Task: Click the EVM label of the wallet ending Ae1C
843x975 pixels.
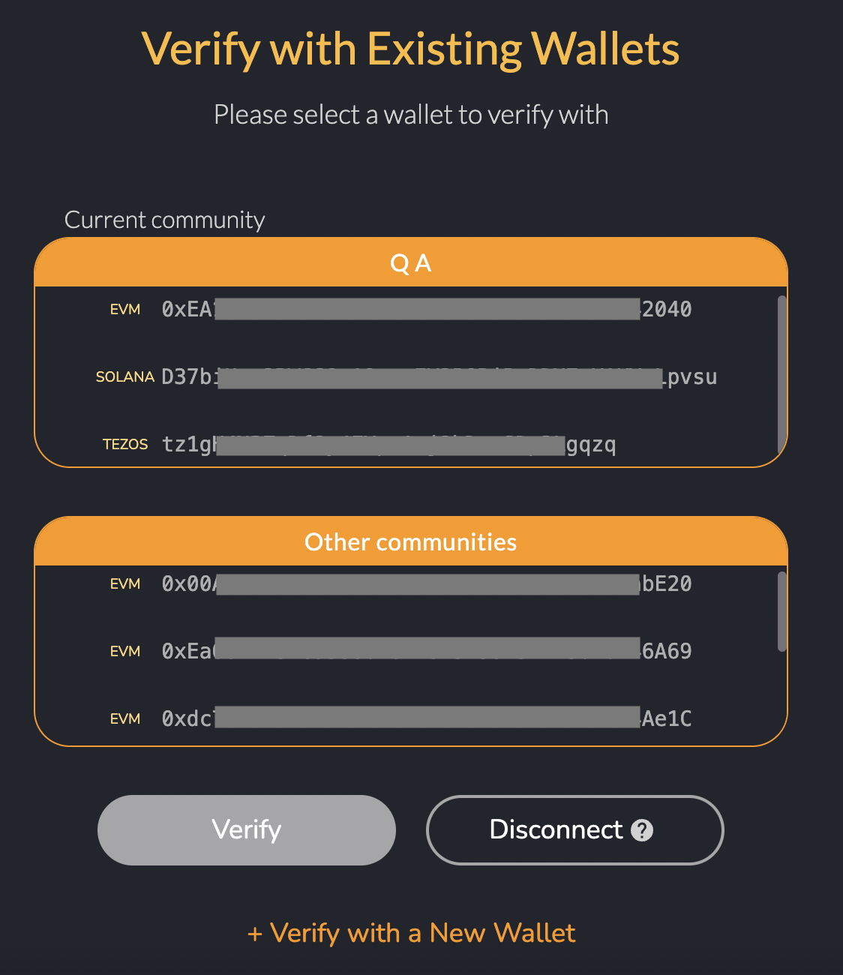Action: (124, 718)
